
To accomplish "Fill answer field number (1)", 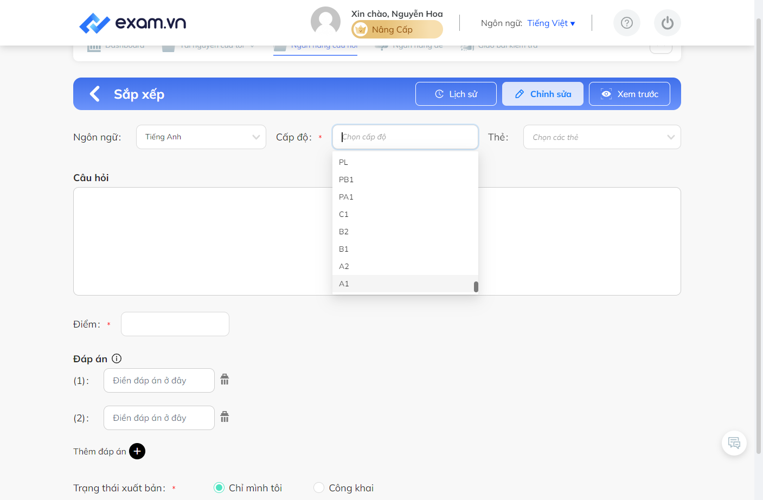I will [x=159, y=381].
